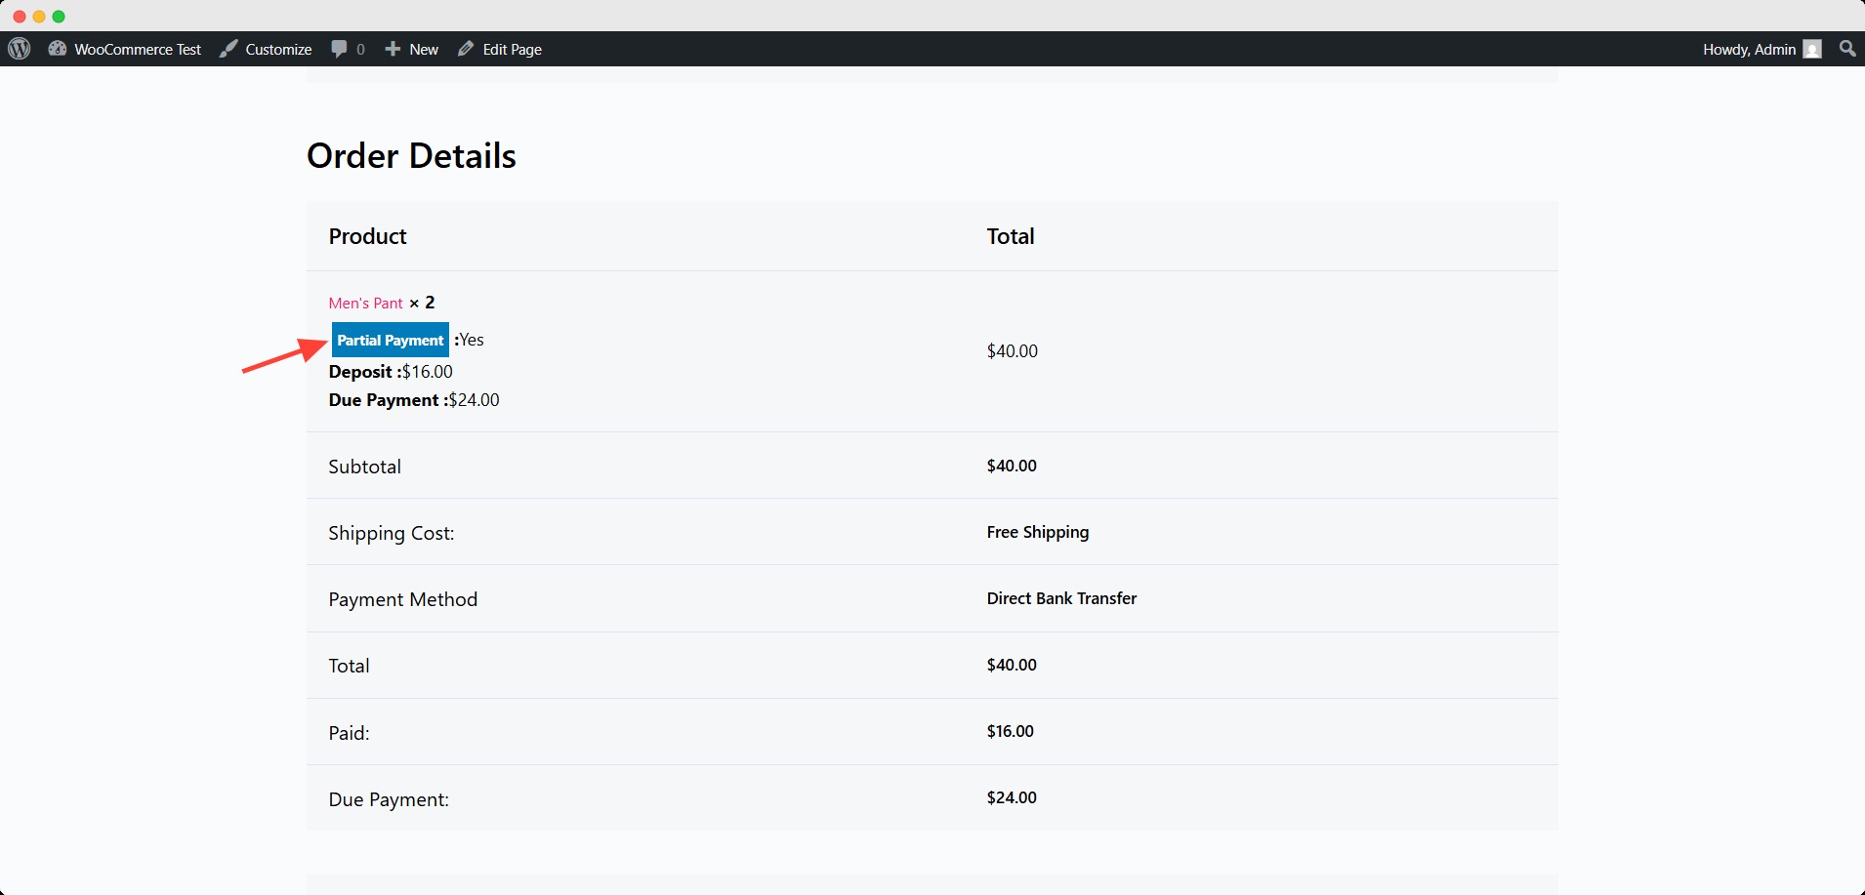Screen dimensions: 1865x895
Task: Click the Total row $40.00 value
Action: [1012, 665]
